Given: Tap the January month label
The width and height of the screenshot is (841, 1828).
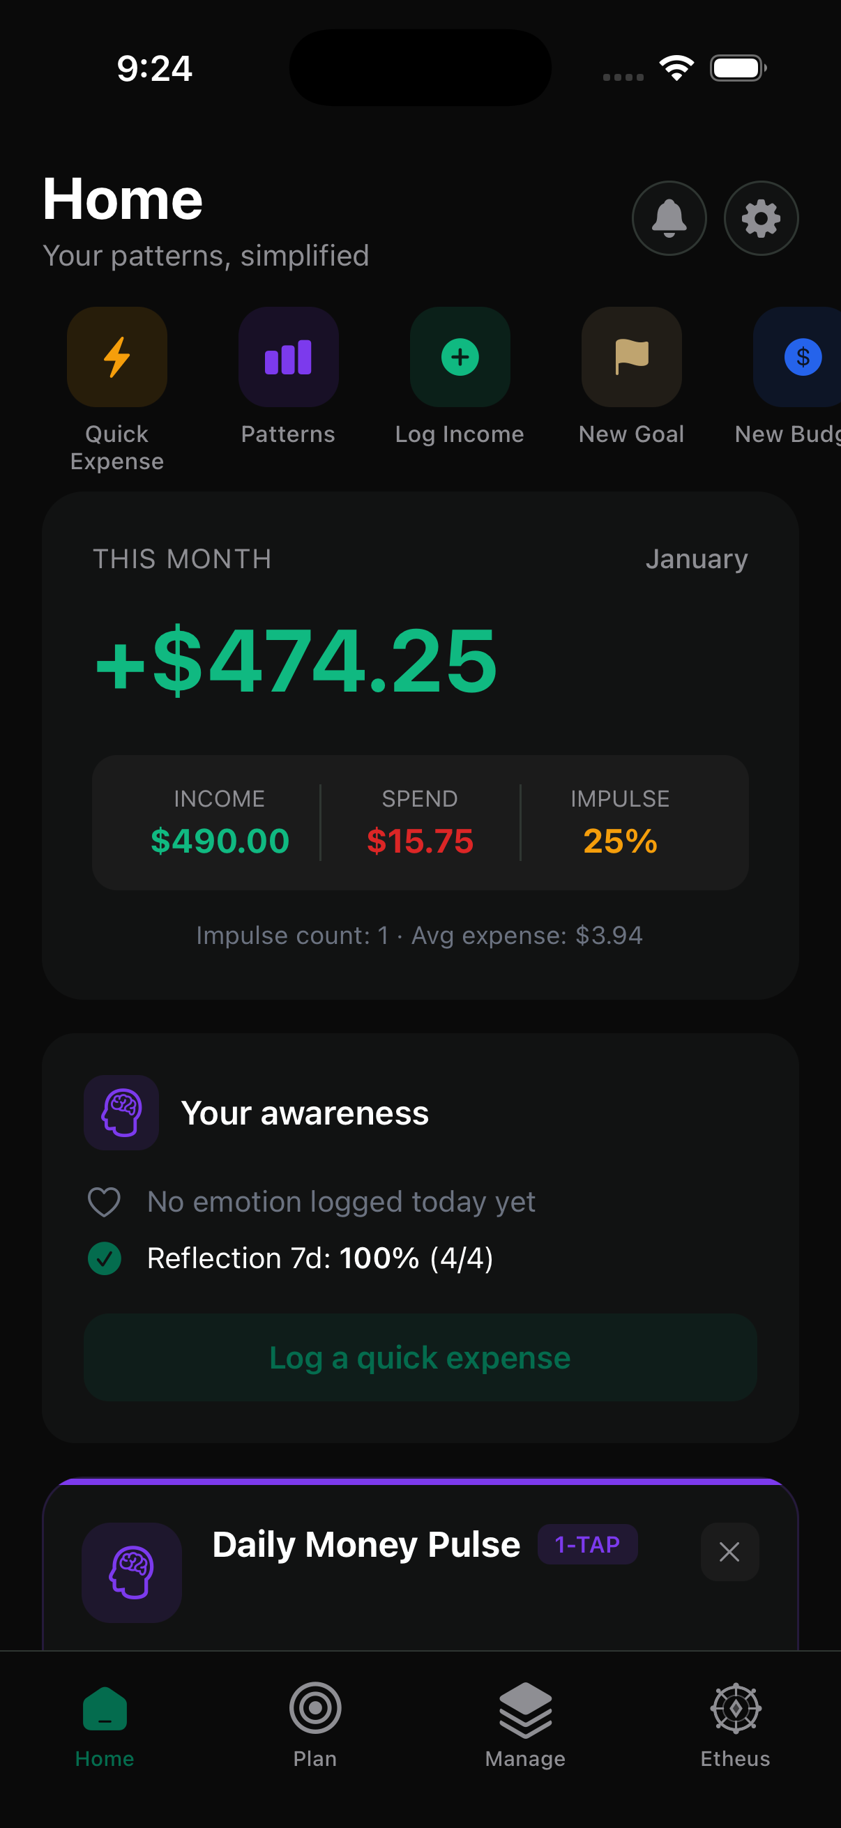Looking at the screenshot, I should [696, 559].
